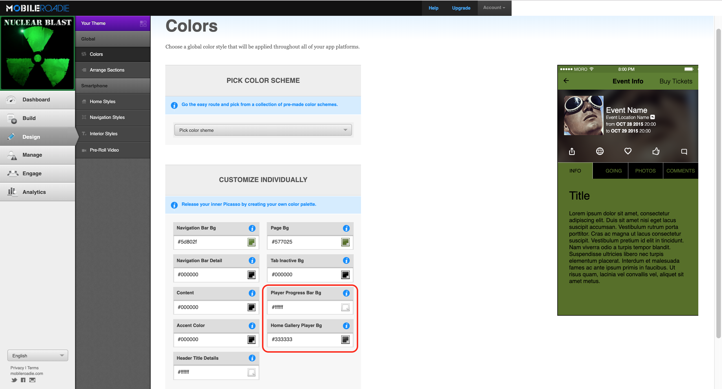Open the Account dropdown menu
Screen dimensions: 722x389
point(494,8)
